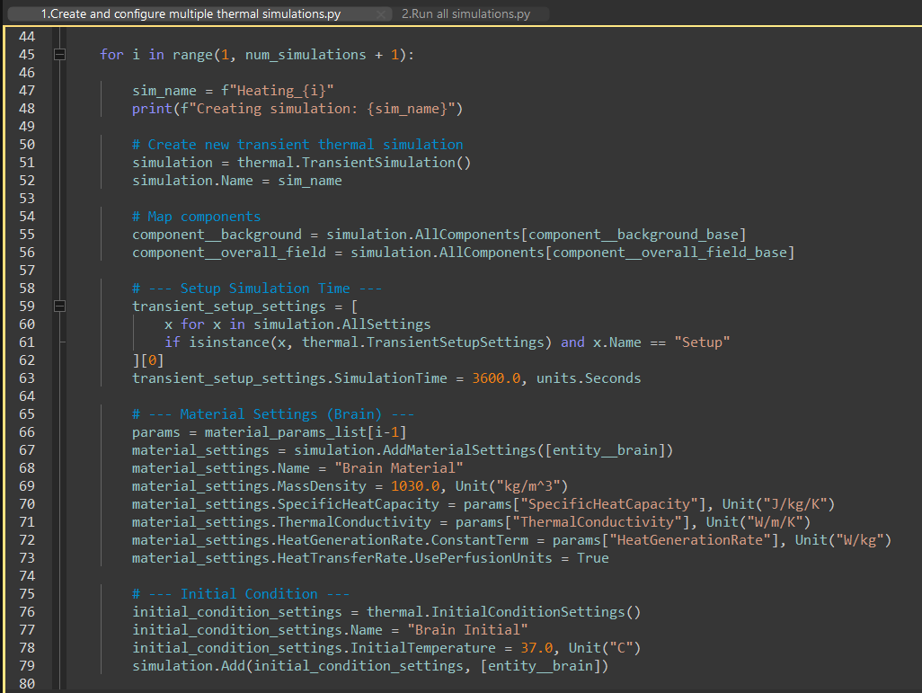This screenshot has width=922, height=693.
Task: Click the "# Map components" comment
Action: [x=196, y=217]
